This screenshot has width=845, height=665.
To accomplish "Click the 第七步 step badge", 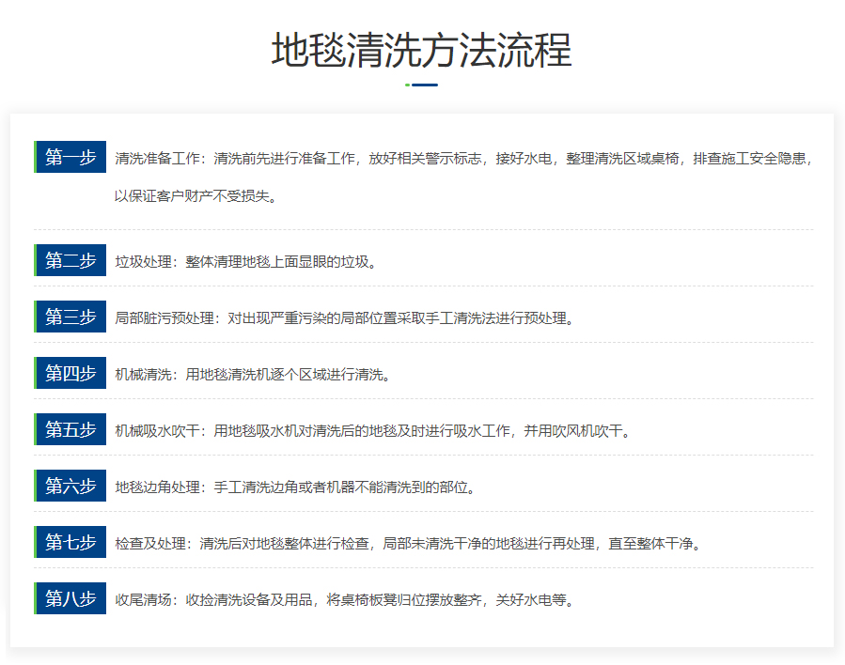I will 70,543.
